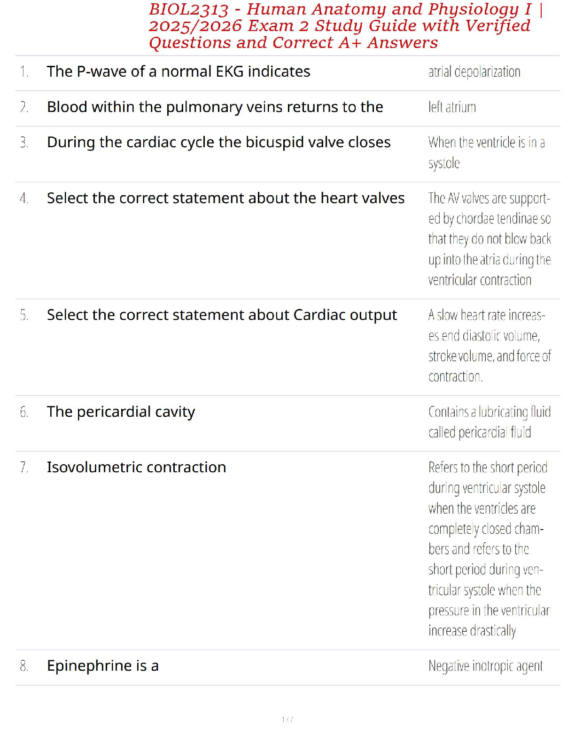Select the Cardiac output statement question

coord(222,315)
